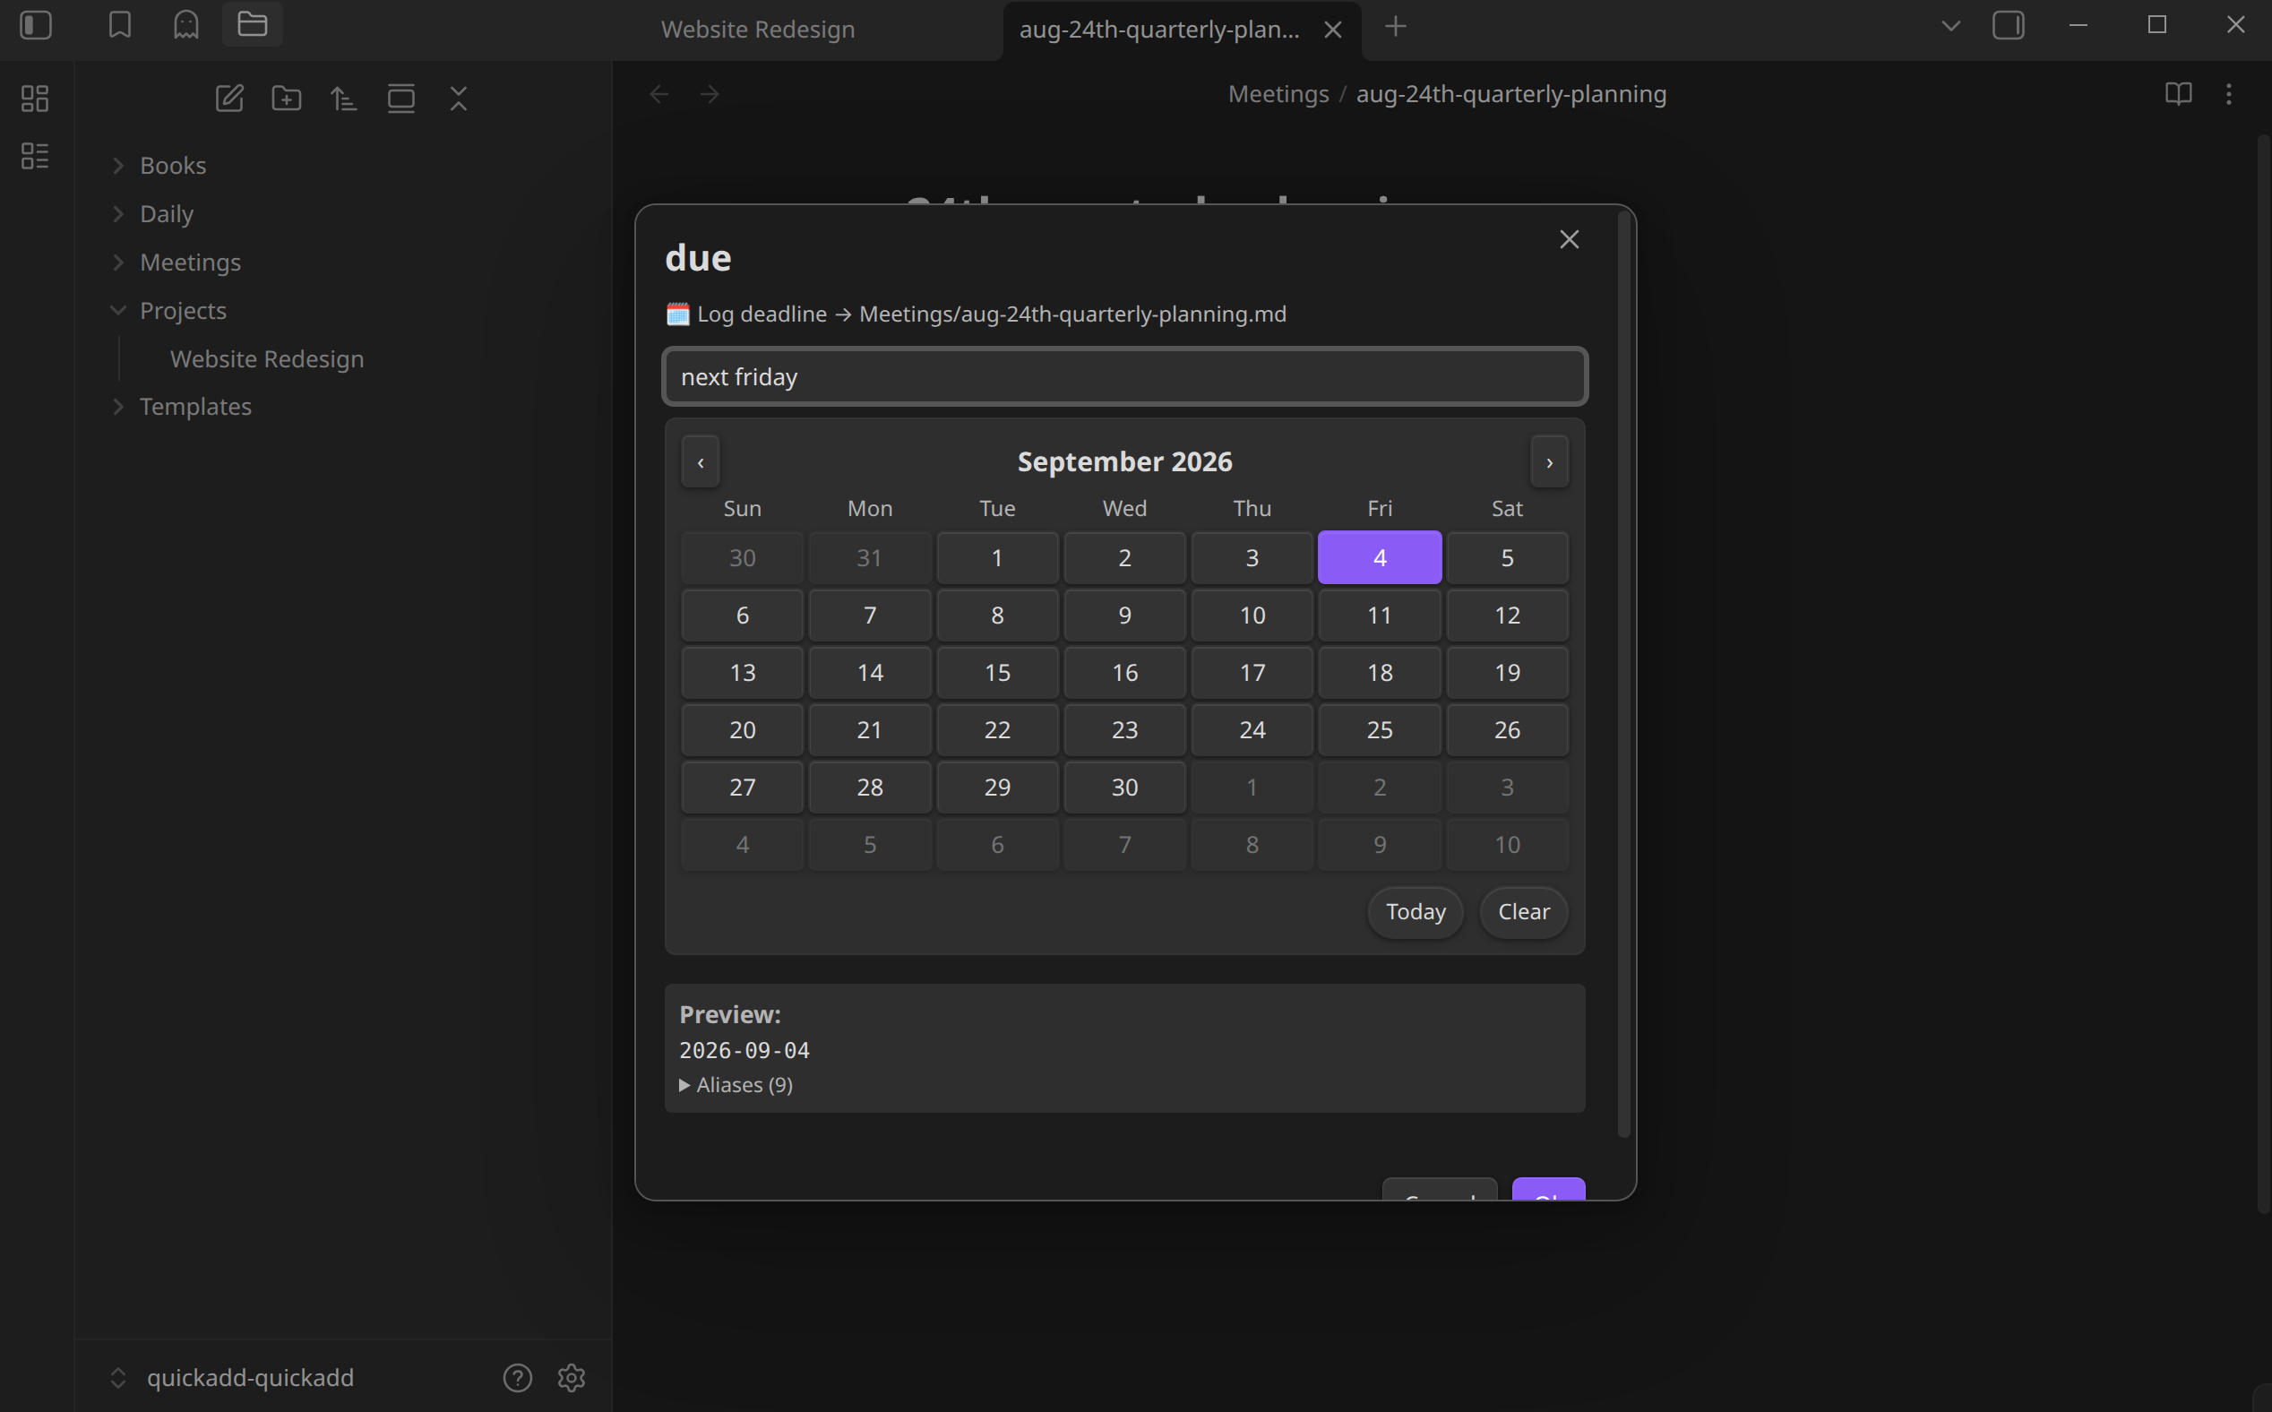This screenshot has width=2272, height=1412.
Task: Open the tab list dropdown arrow
Action: (1950, 25)
